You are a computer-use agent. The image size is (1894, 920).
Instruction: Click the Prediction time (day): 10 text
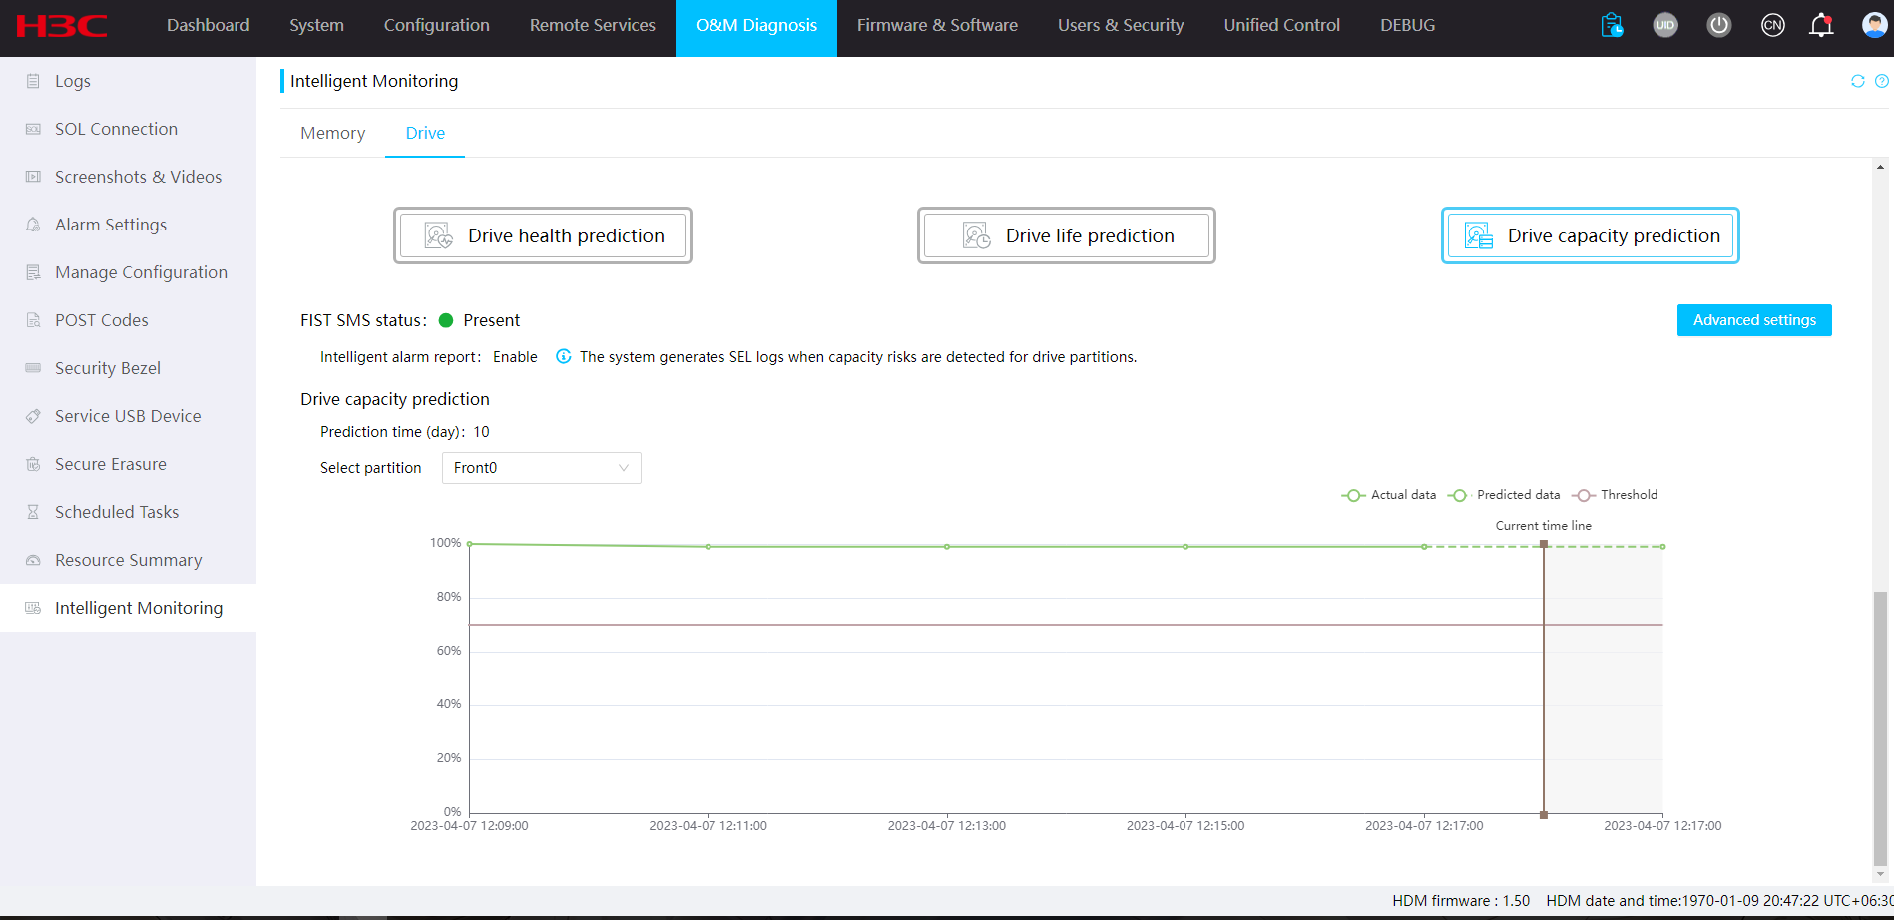[x=405, y=432]
